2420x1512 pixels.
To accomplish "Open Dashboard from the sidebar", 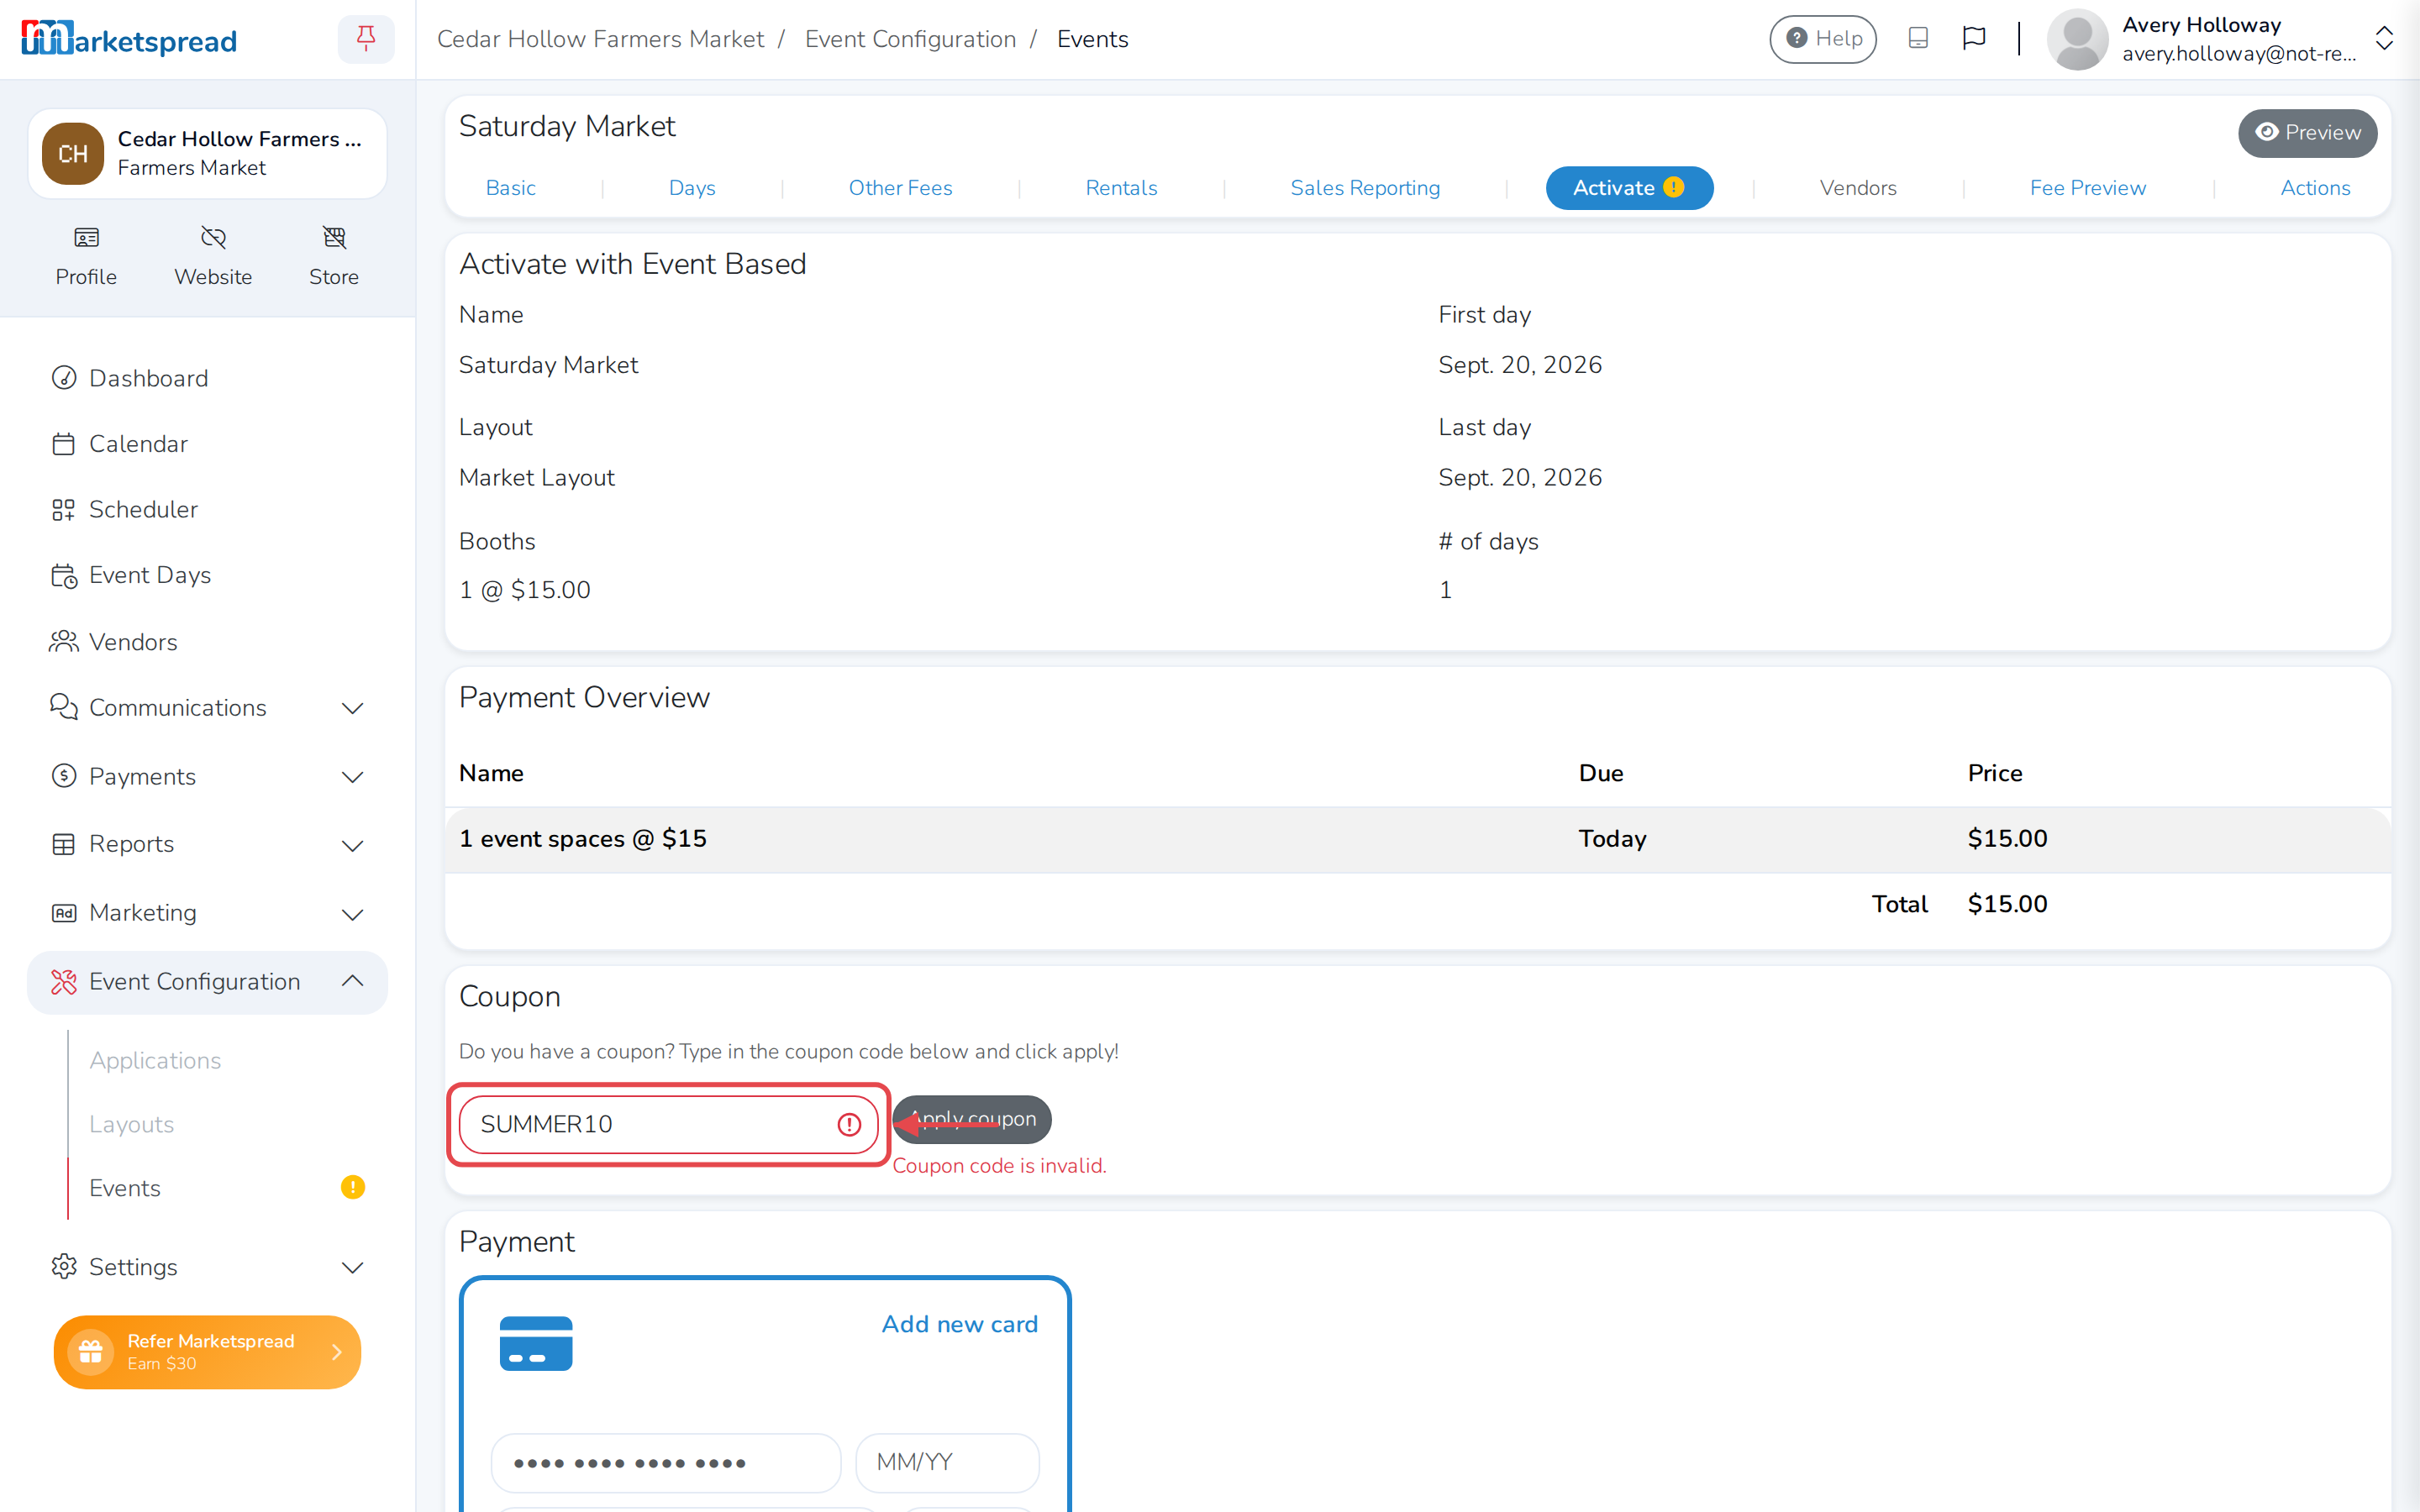I will 207,378.
